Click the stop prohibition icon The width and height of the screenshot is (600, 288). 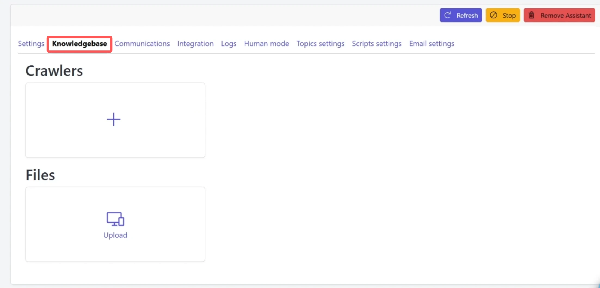[x=494, y=15]
